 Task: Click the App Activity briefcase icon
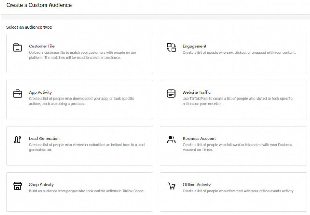point(17,94)
